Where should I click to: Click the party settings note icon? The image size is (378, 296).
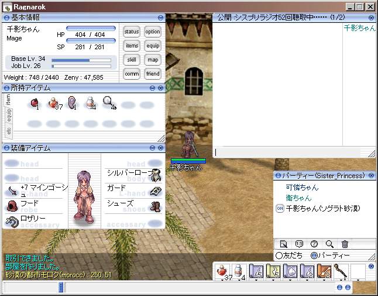coord(283,244)
